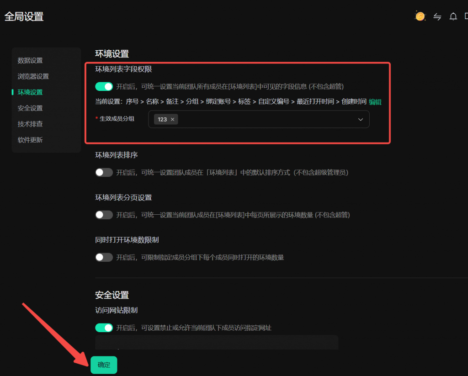The width and height of the screenshot is (468, 376).
Task: Go to 安全设置 in the sidebar
Action: [30, 108]
